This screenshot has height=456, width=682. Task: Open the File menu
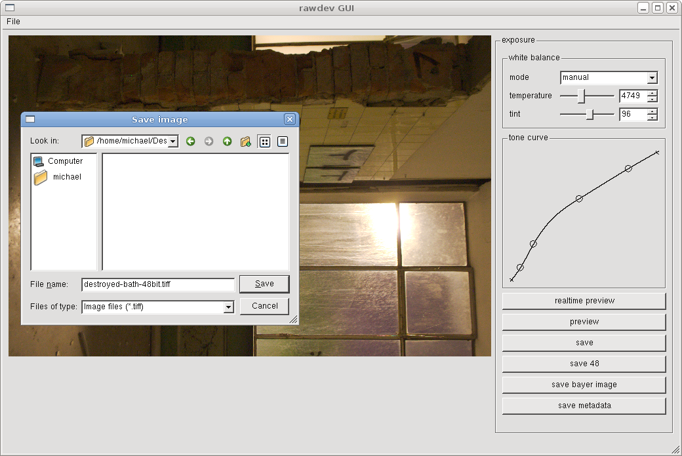13,22
